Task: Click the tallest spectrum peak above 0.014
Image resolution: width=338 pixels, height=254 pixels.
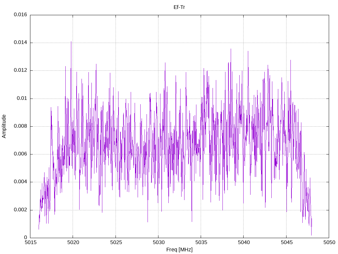Action: pyautogui.click(x=71, y=42)
